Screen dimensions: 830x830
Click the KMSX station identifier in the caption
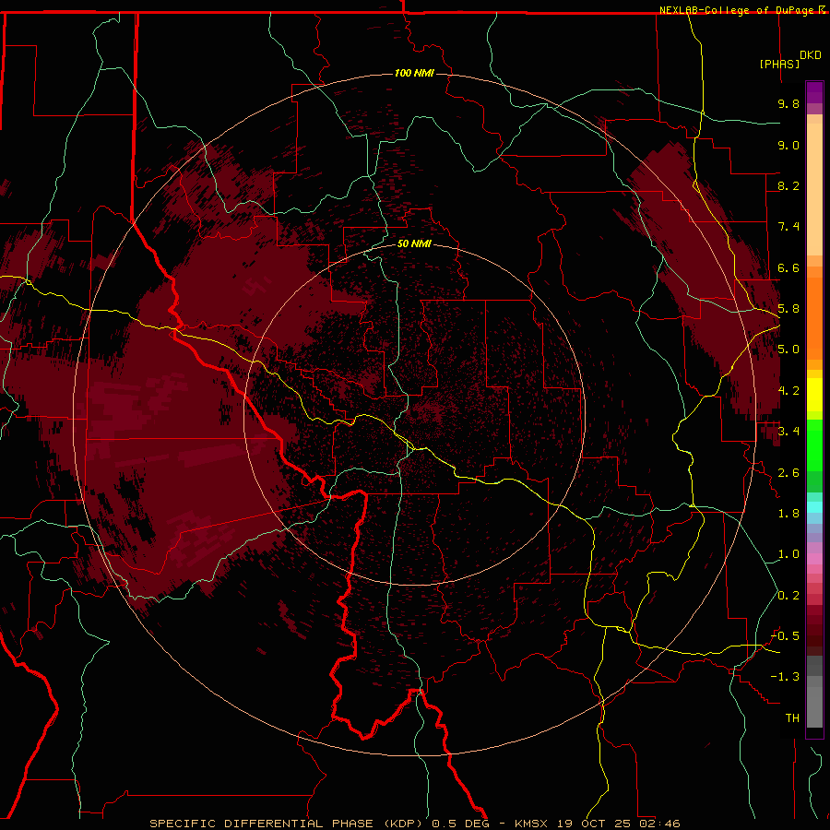pos(531,824)
